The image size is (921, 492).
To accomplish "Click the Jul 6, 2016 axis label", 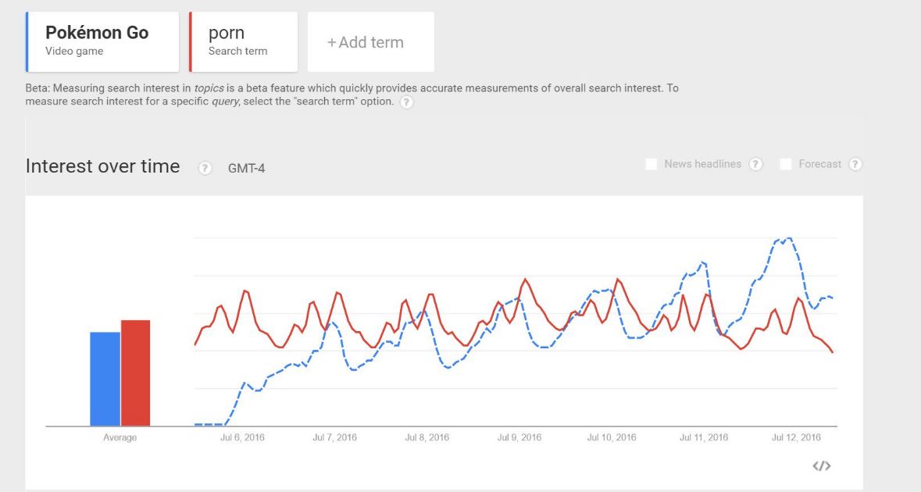I will click(x=242, y=437).
